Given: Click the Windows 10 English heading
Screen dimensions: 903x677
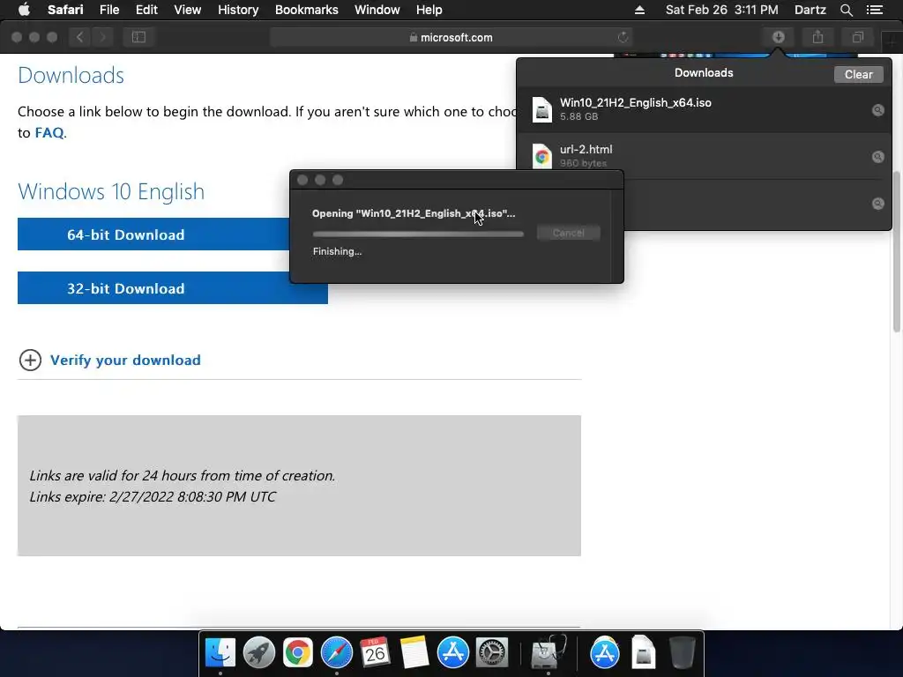Looking at the screenshot, I should pos(111,191).
